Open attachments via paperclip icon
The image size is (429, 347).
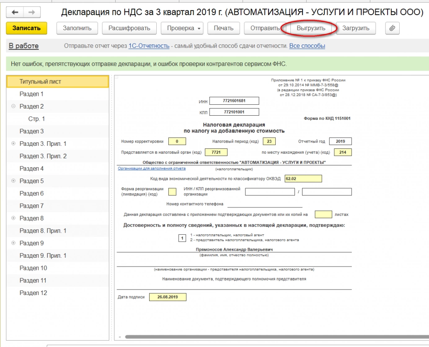392,28
